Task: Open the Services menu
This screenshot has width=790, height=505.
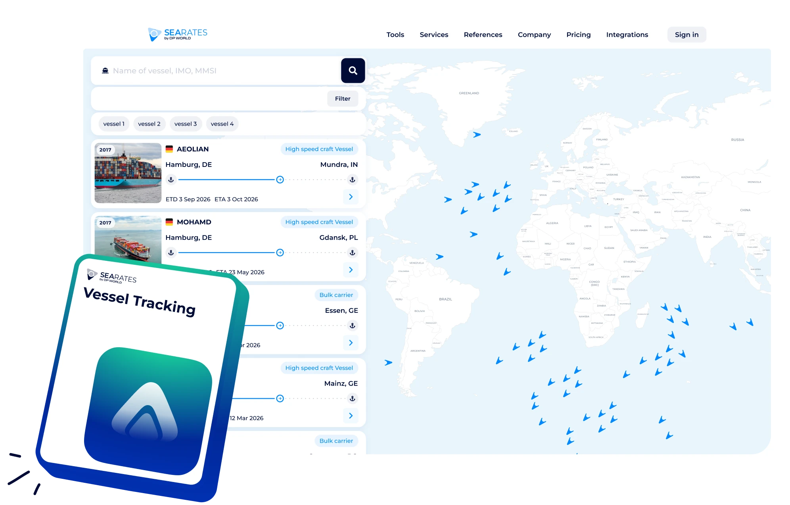Action: point(434,35)
